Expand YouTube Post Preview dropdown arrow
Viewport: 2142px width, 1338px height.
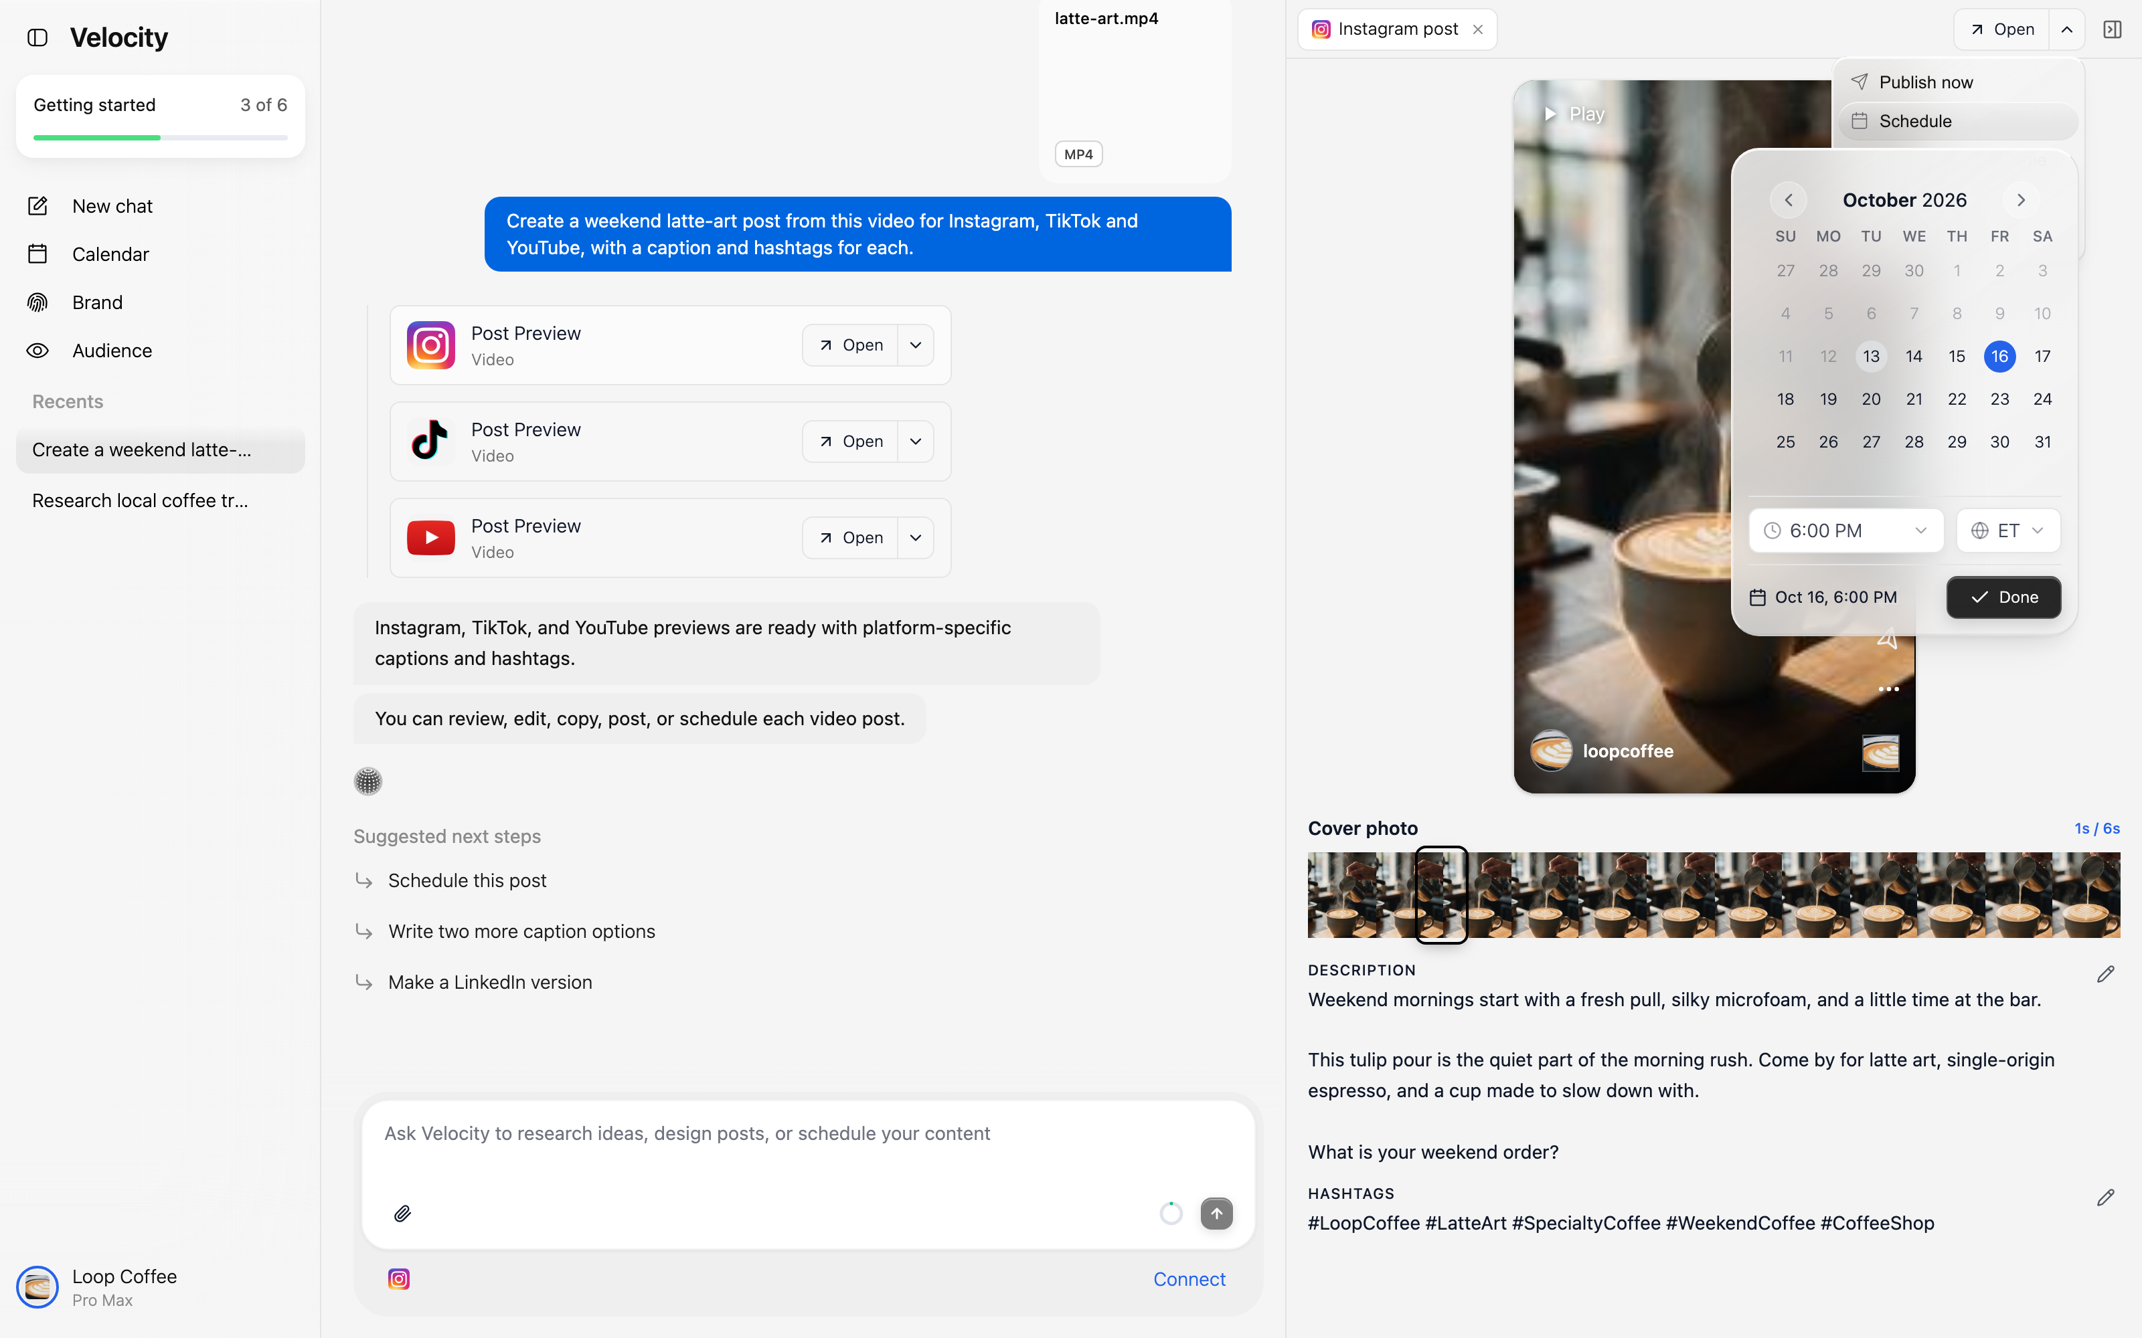(916, 538)
